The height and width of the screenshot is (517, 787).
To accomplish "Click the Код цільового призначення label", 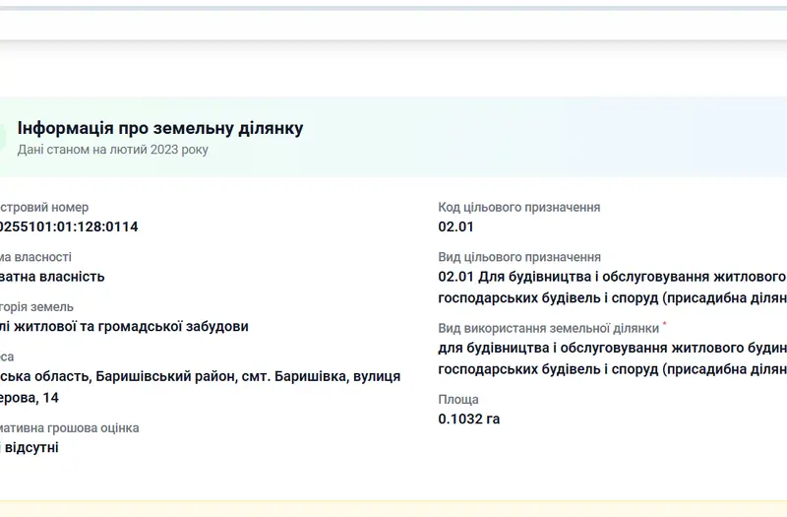I will (519, 207).
